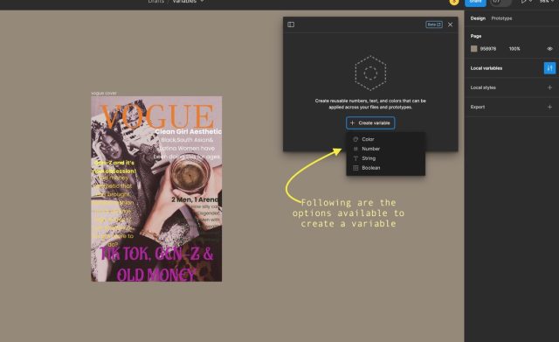The image size is (559, 342).
Task: Click the Create variable button
Action: (x=370, y=122)
